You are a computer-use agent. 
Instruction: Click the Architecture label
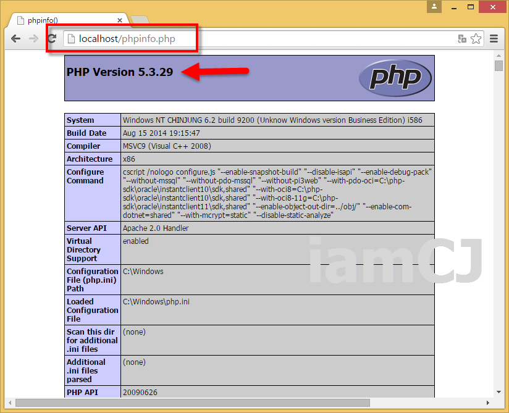[x=90, y=159]
